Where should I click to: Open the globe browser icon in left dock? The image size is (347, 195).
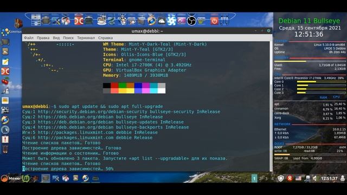pos(5,120)
